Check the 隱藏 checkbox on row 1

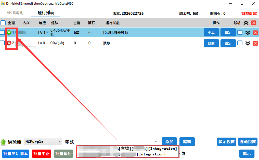coord(240,32)
